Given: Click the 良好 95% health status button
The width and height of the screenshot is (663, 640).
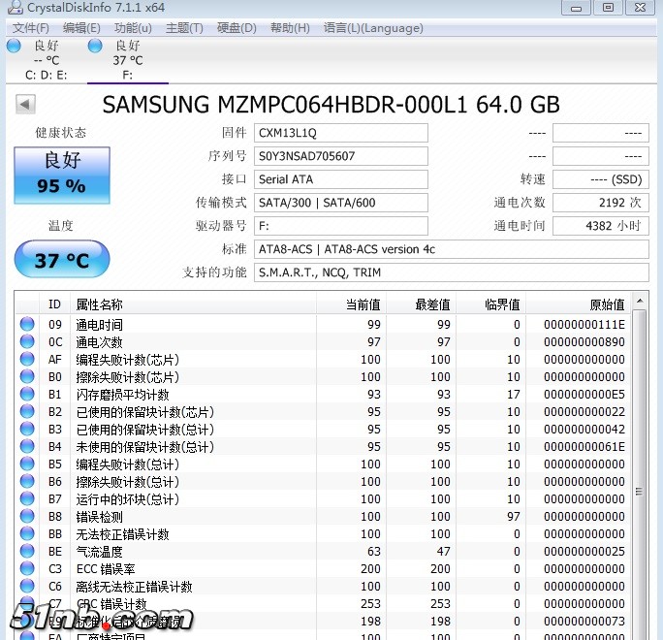Looking at the screenshot, I should pyautogui.click(x=62, y=176).
